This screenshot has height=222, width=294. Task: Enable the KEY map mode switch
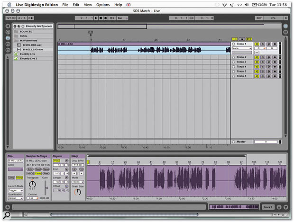(x=259, y=18)
